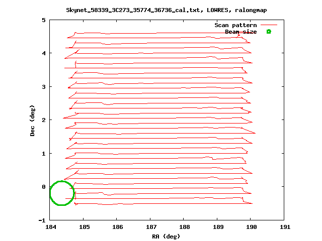Click the RA tick label 184
The image size is (322, 241).
tap(51, 227)
